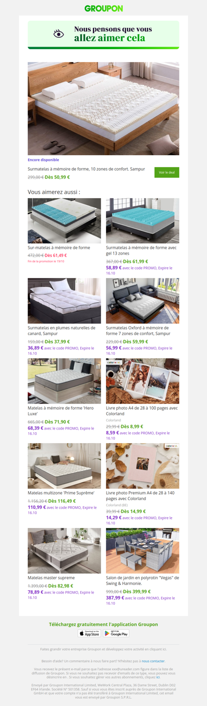
Task: Open the 'Surmatelas Oxford' product link
Action: pos(138,331)
